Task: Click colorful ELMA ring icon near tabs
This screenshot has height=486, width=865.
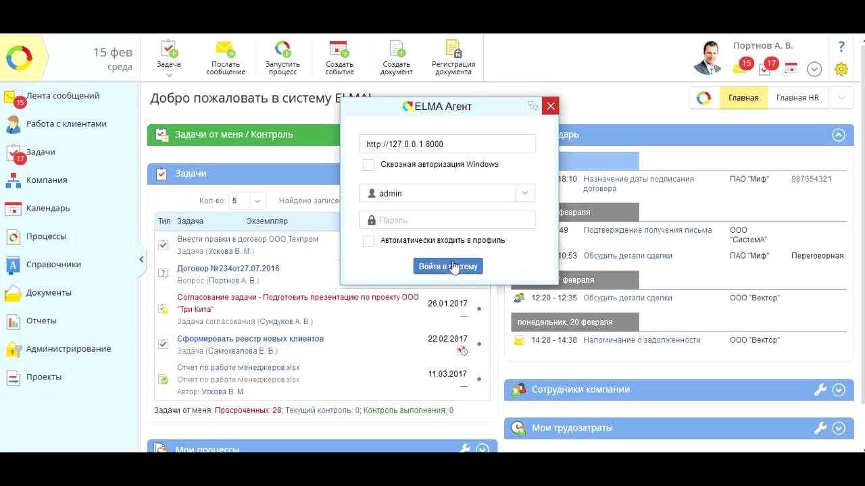Action: click(704, 98)
